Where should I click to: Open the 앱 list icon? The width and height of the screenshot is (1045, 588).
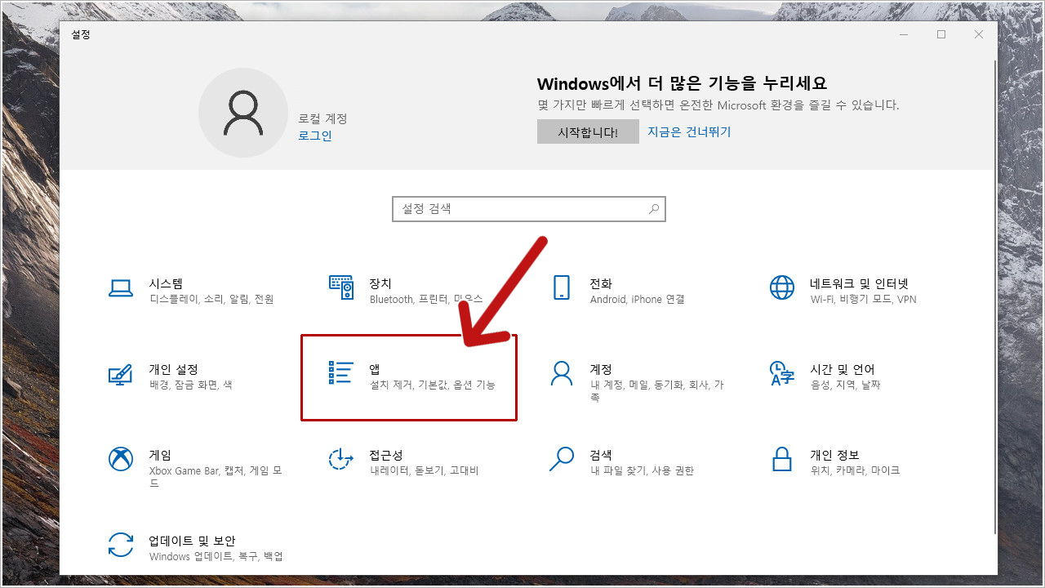tap(340, 372)
